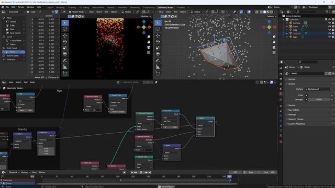Screen dimensions: 335x188
Task: Open Options dropdown in right viewport
Action: [x=271, y=16]
